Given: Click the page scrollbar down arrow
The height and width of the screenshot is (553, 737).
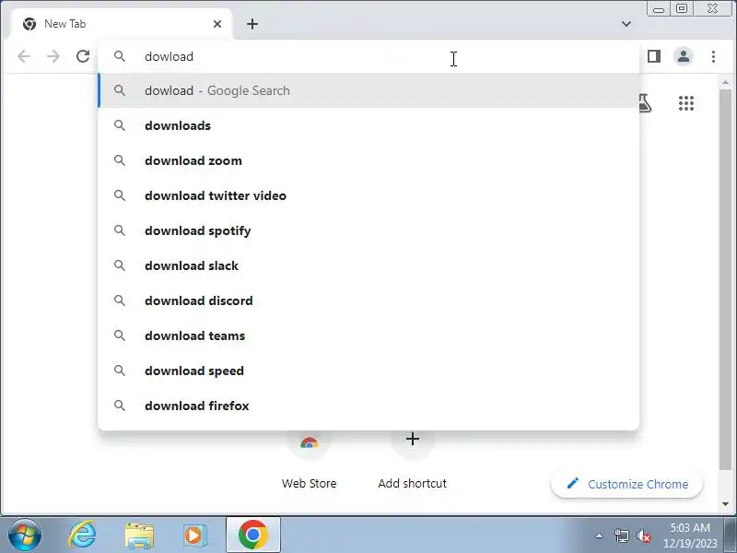Looking at the screenshot, I should pyautogui.click(x=725, y=503).
